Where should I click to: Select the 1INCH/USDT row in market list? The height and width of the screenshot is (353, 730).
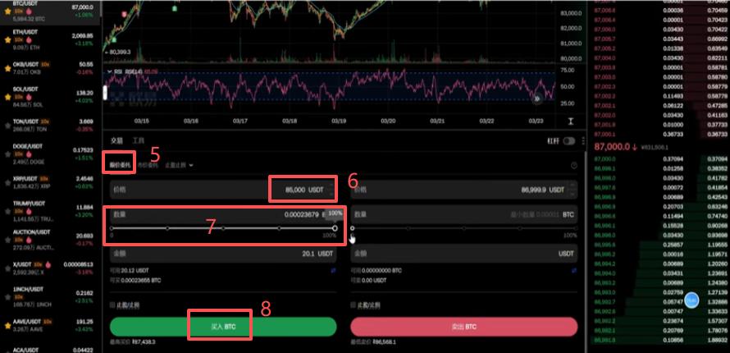[50, 297]
